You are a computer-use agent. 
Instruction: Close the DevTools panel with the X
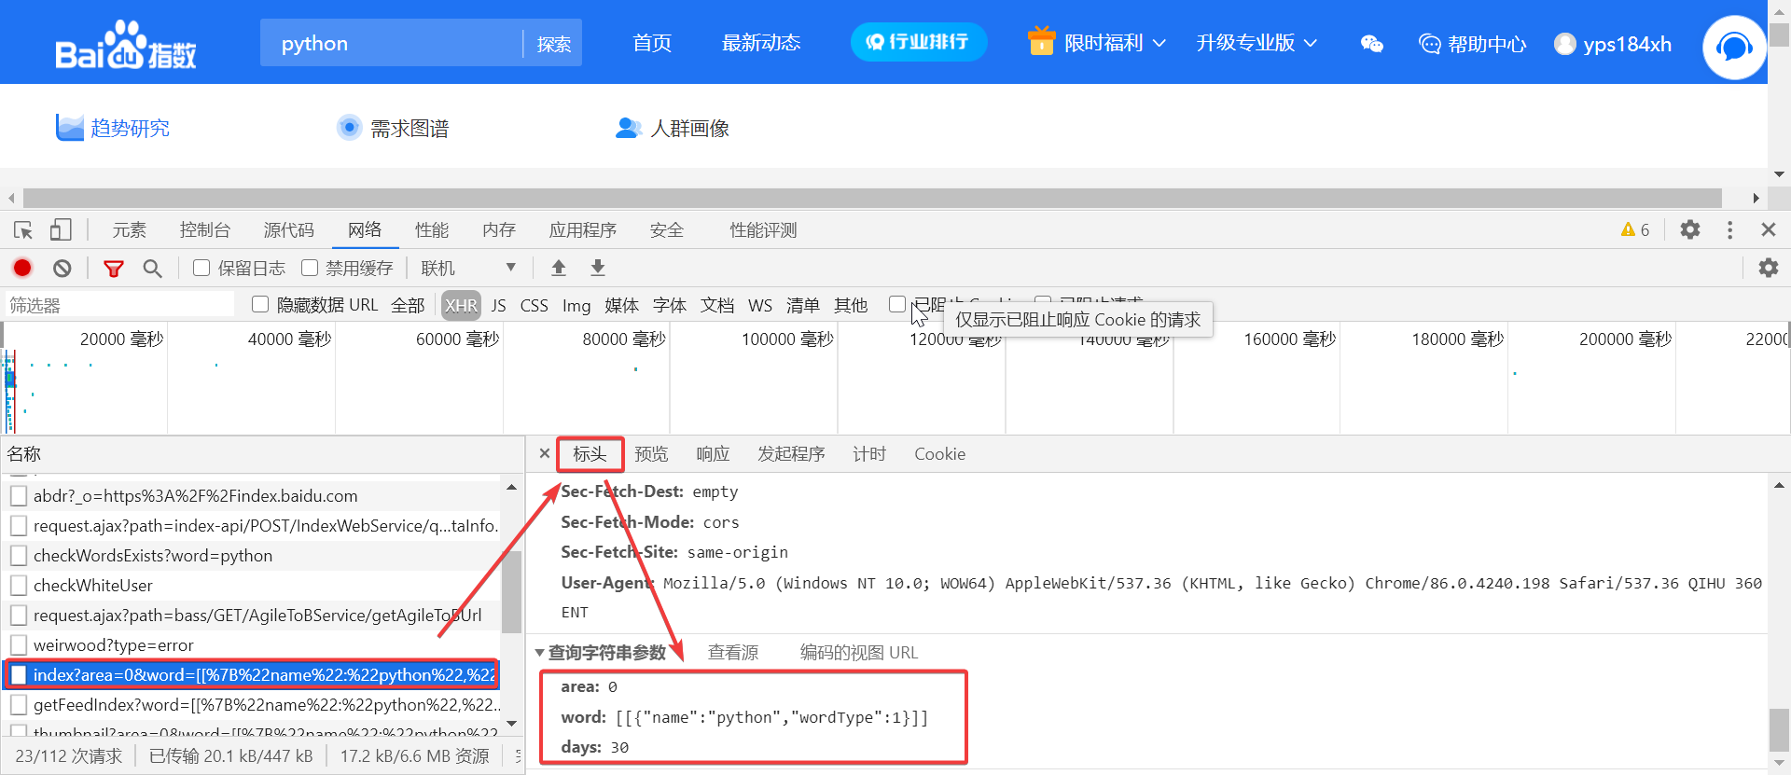(x=1768, y=229)
